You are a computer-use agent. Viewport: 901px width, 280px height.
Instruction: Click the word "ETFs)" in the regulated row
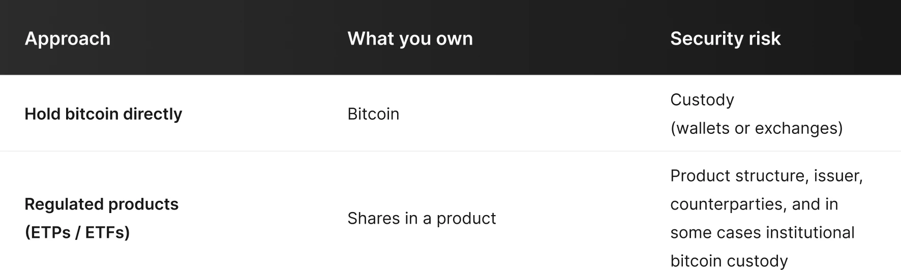click(107, 232)
